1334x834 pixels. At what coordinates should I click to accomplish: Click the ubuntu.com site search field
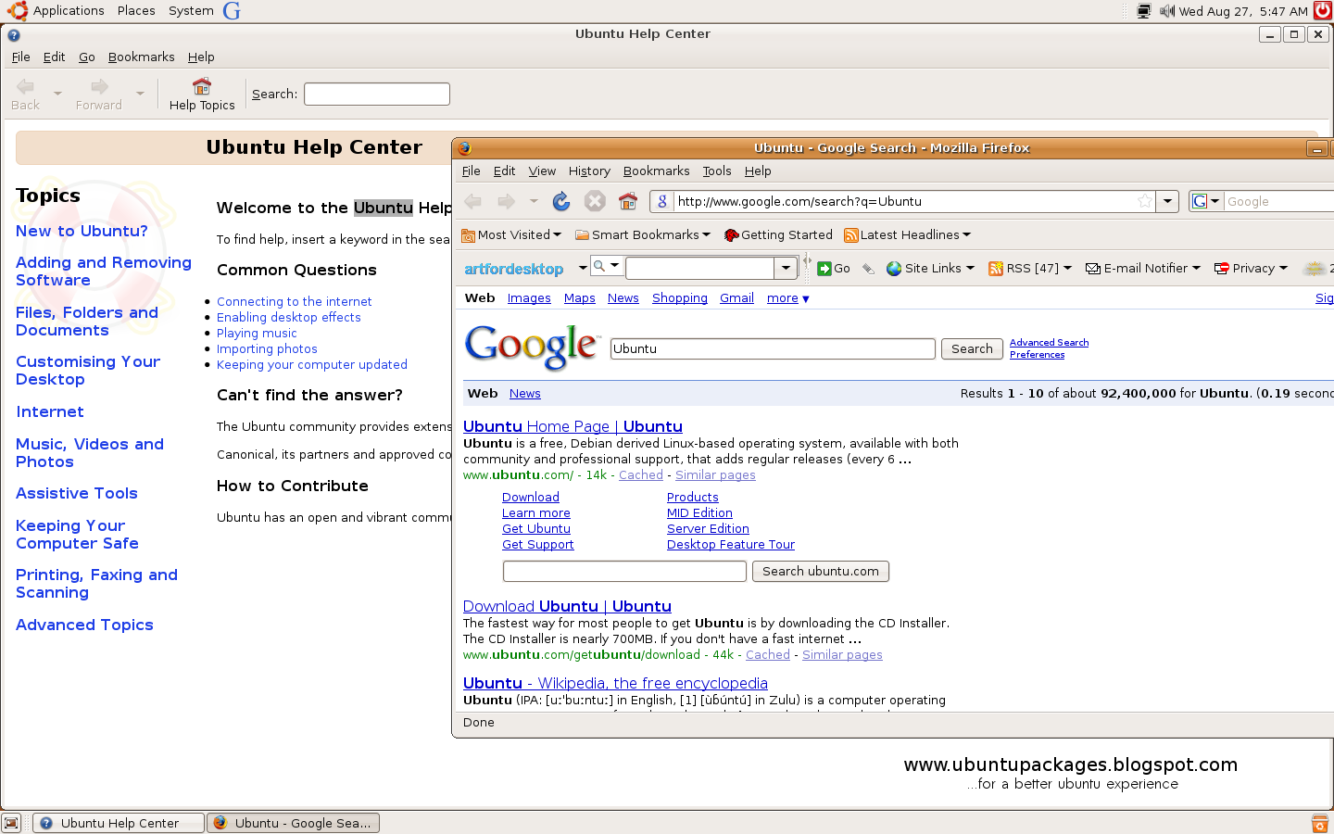click(x=624, y=571)
